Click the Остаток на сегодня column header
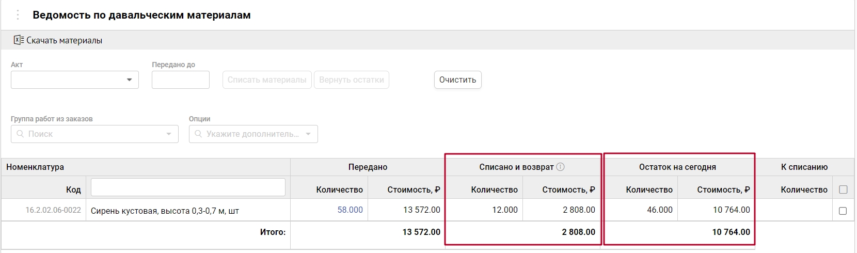 click(677, 167)
